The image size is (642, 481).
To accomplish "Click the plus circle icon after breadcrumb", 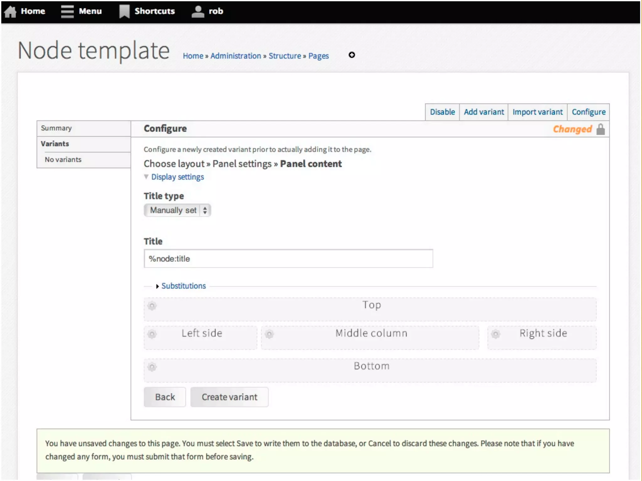I will click(352, 55).
